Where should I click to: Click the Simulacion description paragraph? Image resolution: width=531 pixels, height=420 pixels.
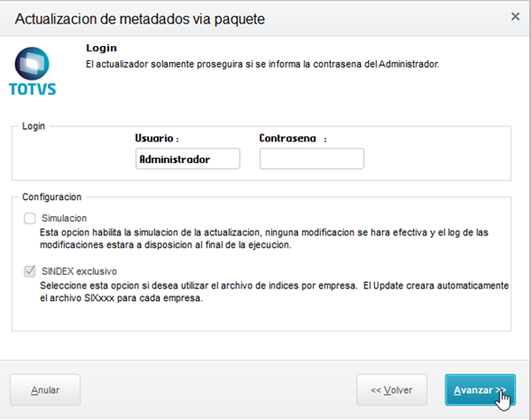(264, 239)
